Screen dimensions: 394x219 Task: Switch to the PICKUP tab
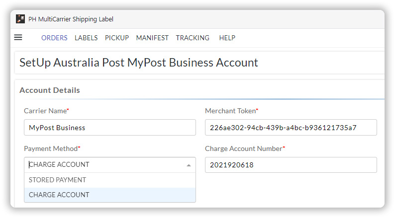click(117, 38)
